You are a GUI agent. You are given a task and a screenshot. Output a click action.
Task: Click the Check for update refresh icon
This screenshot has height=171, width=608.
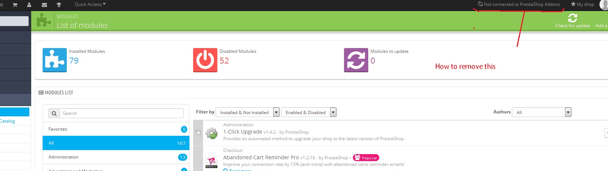572,18
